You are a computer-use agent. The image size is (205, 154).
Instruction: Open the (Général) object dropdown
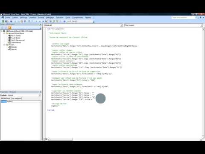point(121,25)
